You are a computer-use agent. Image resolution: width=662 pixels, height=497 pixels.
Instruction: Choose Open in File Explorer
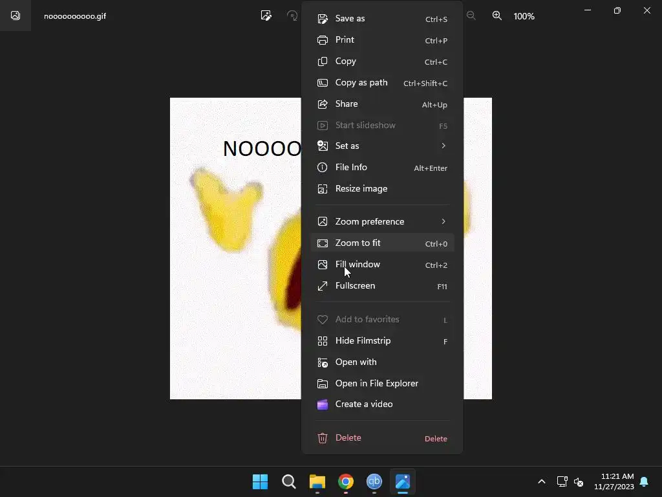point(382,384)
